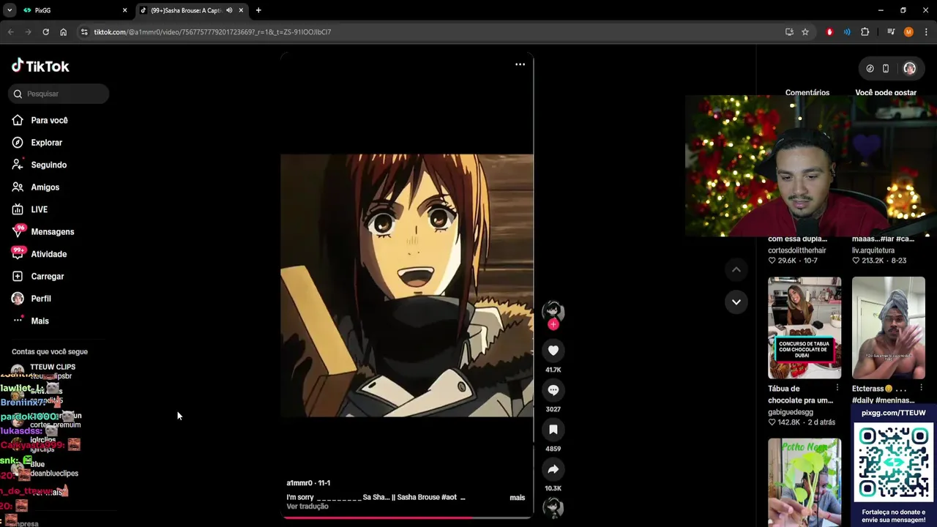
Task: Click the TikTok logo
Action: 40,66
